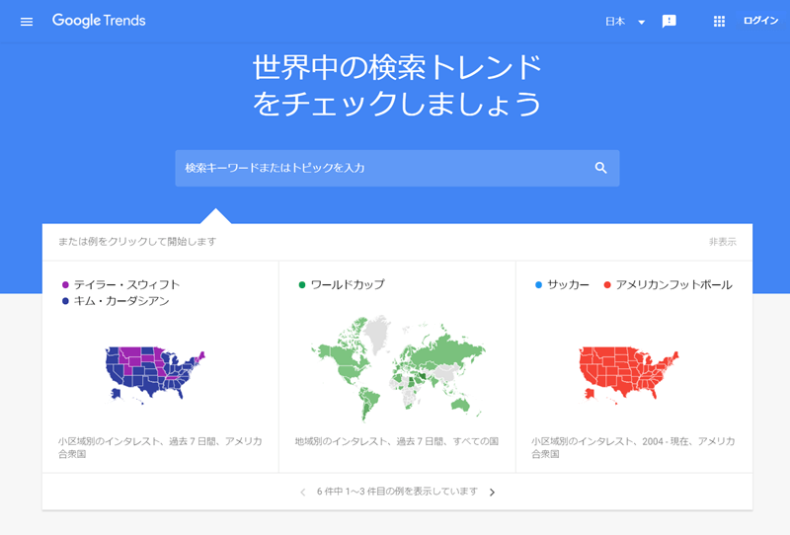Open the Google apps grid
The image size is (790, 535).
[x=719, y=22]
